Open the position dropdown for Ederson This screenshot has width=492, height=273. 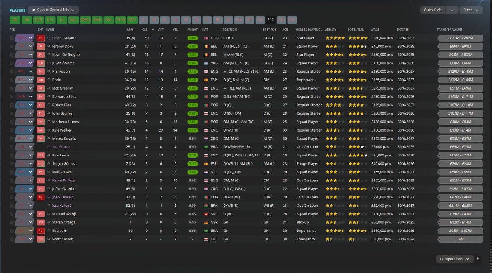coord(25,231)
